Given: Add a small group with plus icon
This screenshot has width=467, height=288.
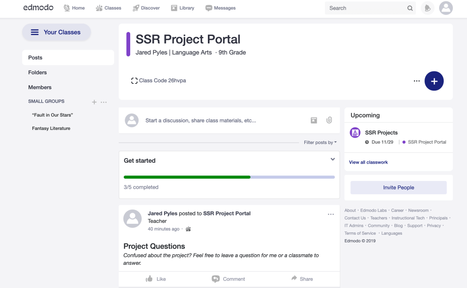Looking at the screenshot, I should pos(94,102).
